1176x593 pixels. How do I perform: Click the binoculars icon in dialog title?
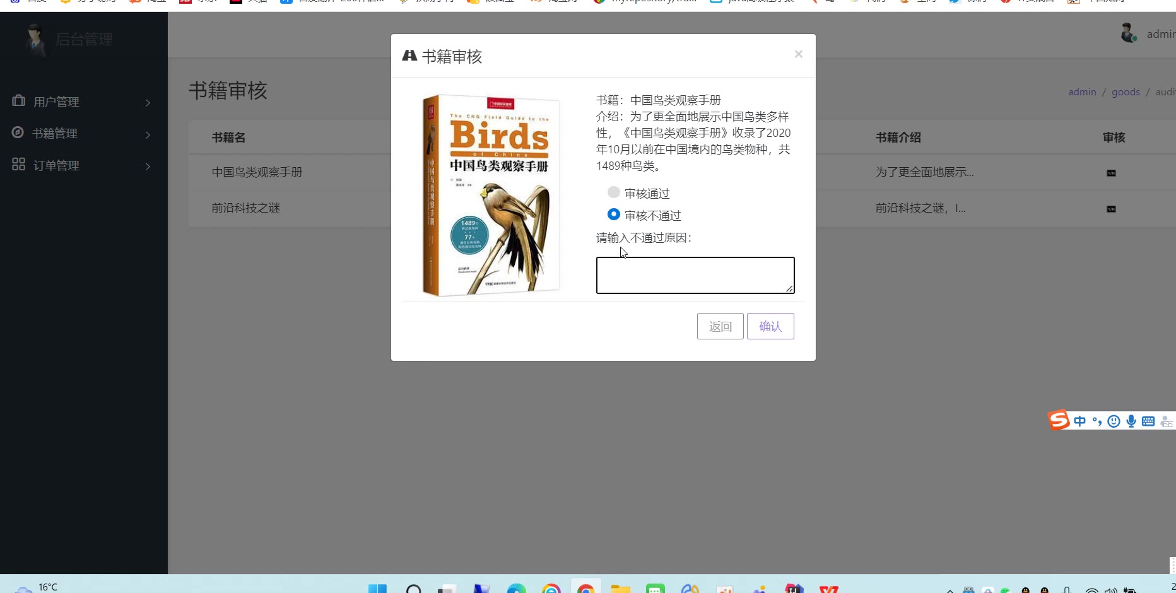point(409,56)
